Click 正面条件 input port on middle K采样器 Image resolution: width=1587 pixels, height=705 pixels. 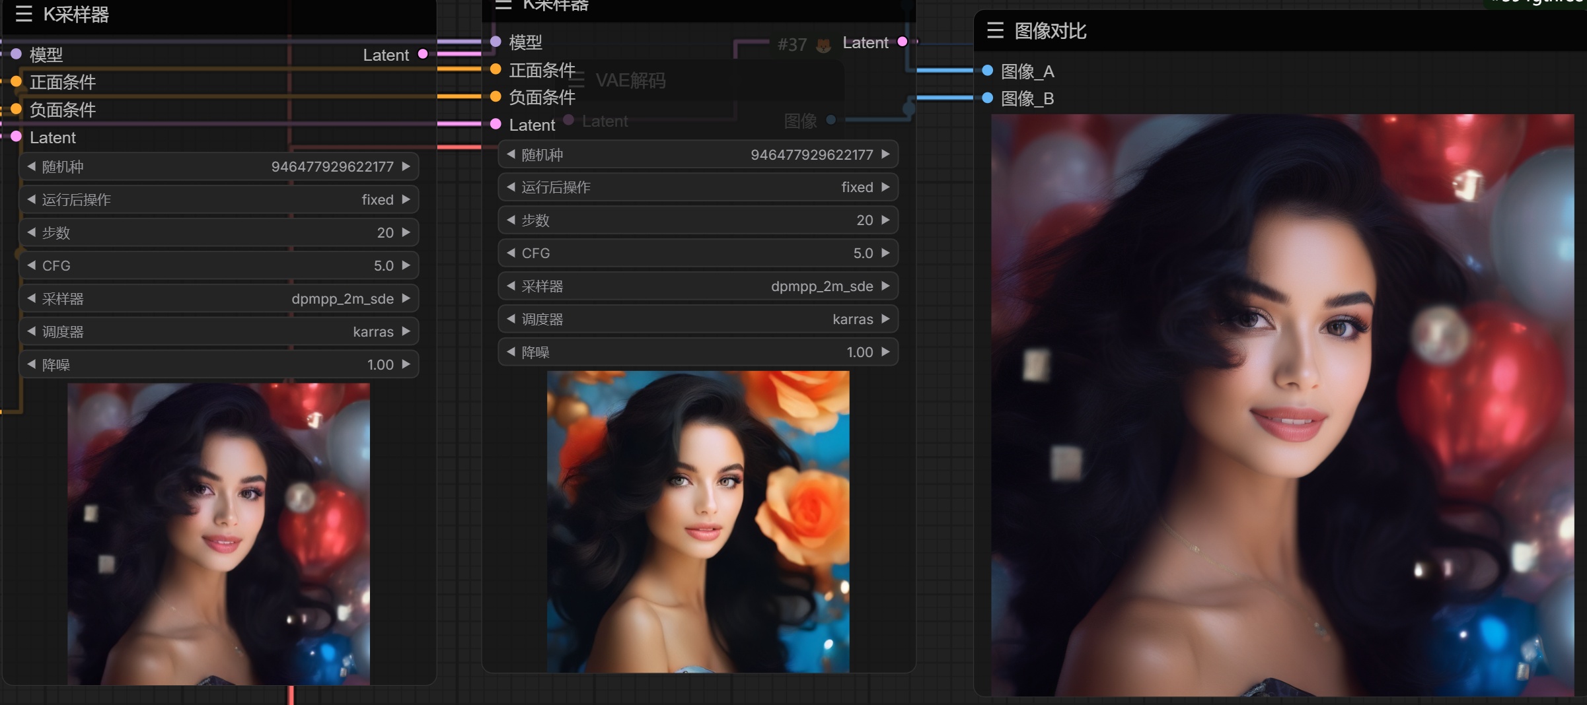(x=496, y=69)
